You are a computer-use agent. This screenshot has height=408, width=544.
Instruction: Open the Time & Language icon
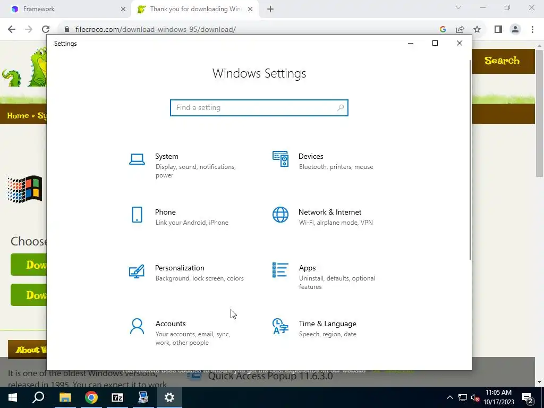[280, 326]
